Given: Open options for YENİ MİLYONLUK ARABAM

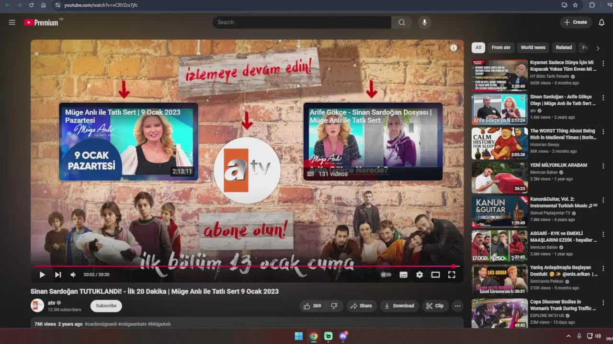Looking at the screenshot, I should pyautogui.click(x=603, y=166).
